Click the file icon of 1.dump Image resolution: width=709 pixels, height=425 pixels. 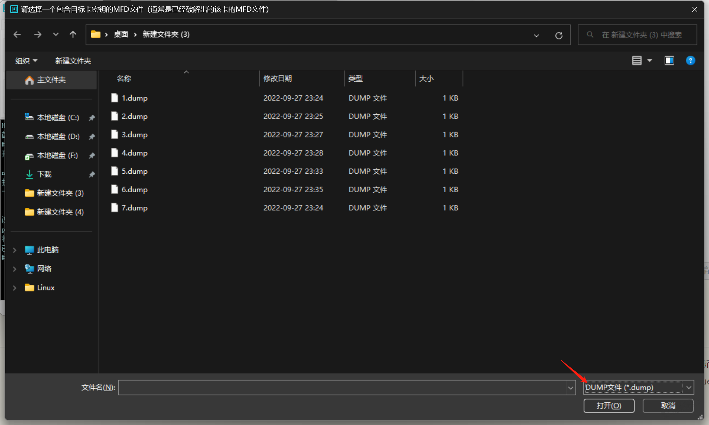pos(115,98)
